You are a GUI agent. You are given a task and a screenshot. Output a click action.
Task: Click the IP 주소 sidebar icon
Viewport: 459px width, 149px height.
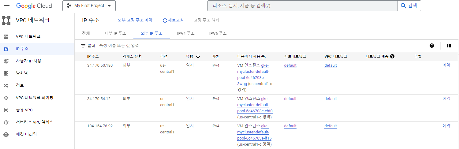[6, 49]
